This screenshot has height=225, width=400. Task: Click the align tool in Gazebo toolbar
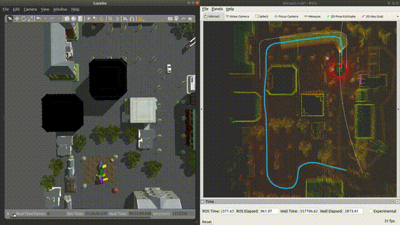(x=125, y=19)
